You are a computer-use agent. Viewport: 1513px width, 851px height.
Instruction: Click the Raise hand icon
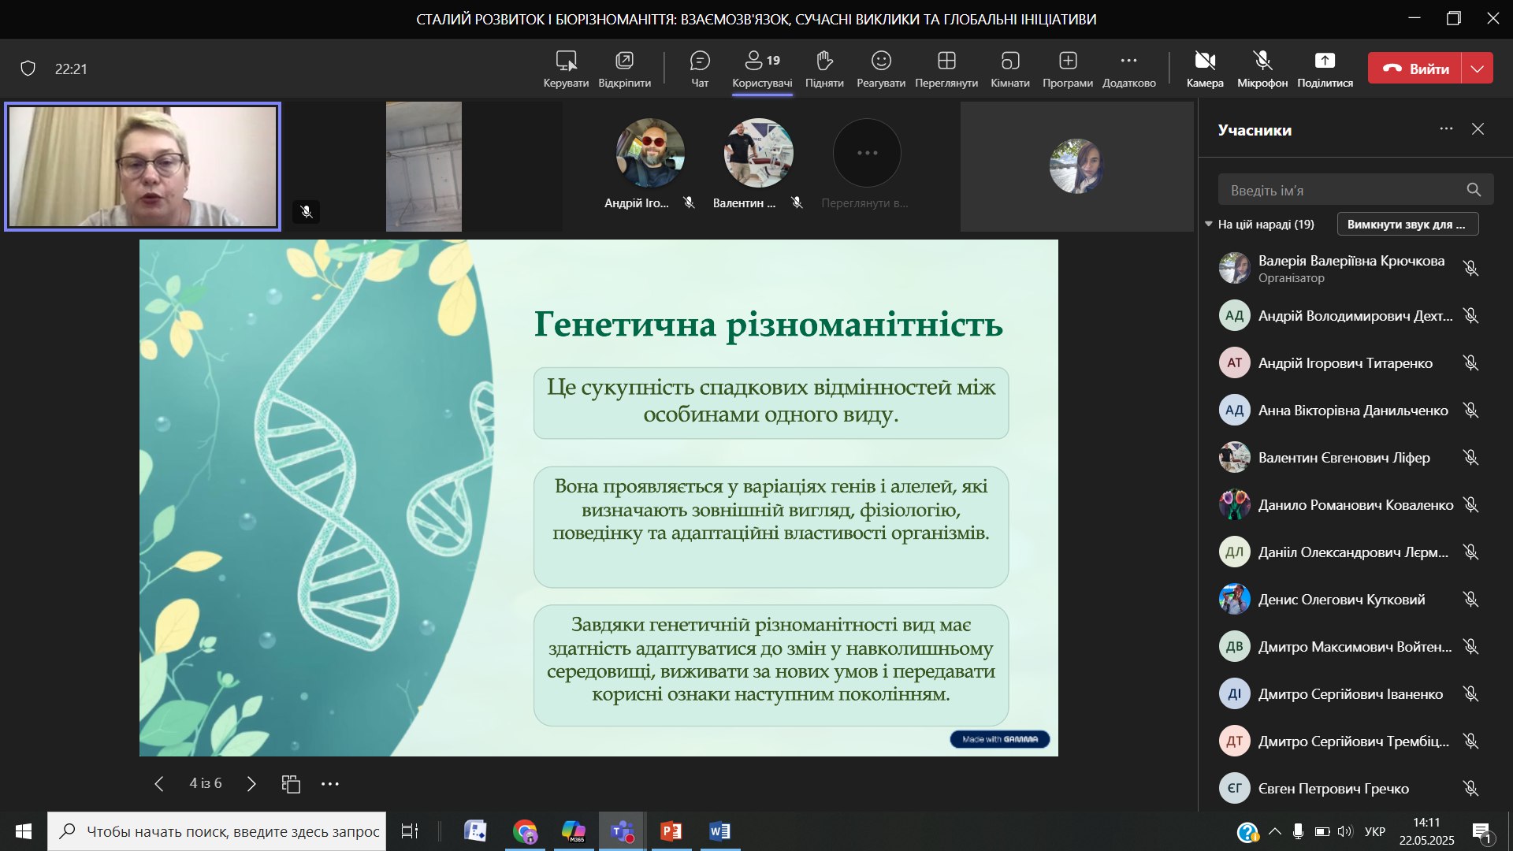(824, 69)
